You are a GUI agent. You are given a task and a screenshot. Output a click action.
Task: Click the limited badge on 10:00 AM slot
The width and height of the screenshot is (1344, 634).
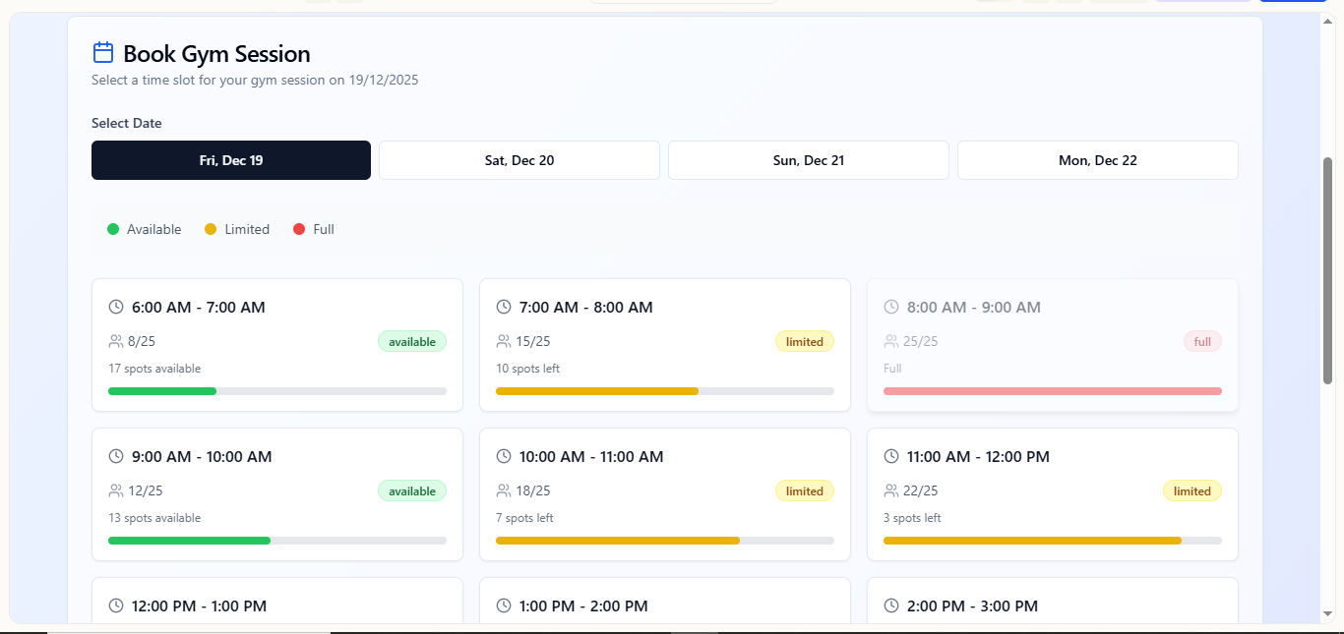[804, 490]
